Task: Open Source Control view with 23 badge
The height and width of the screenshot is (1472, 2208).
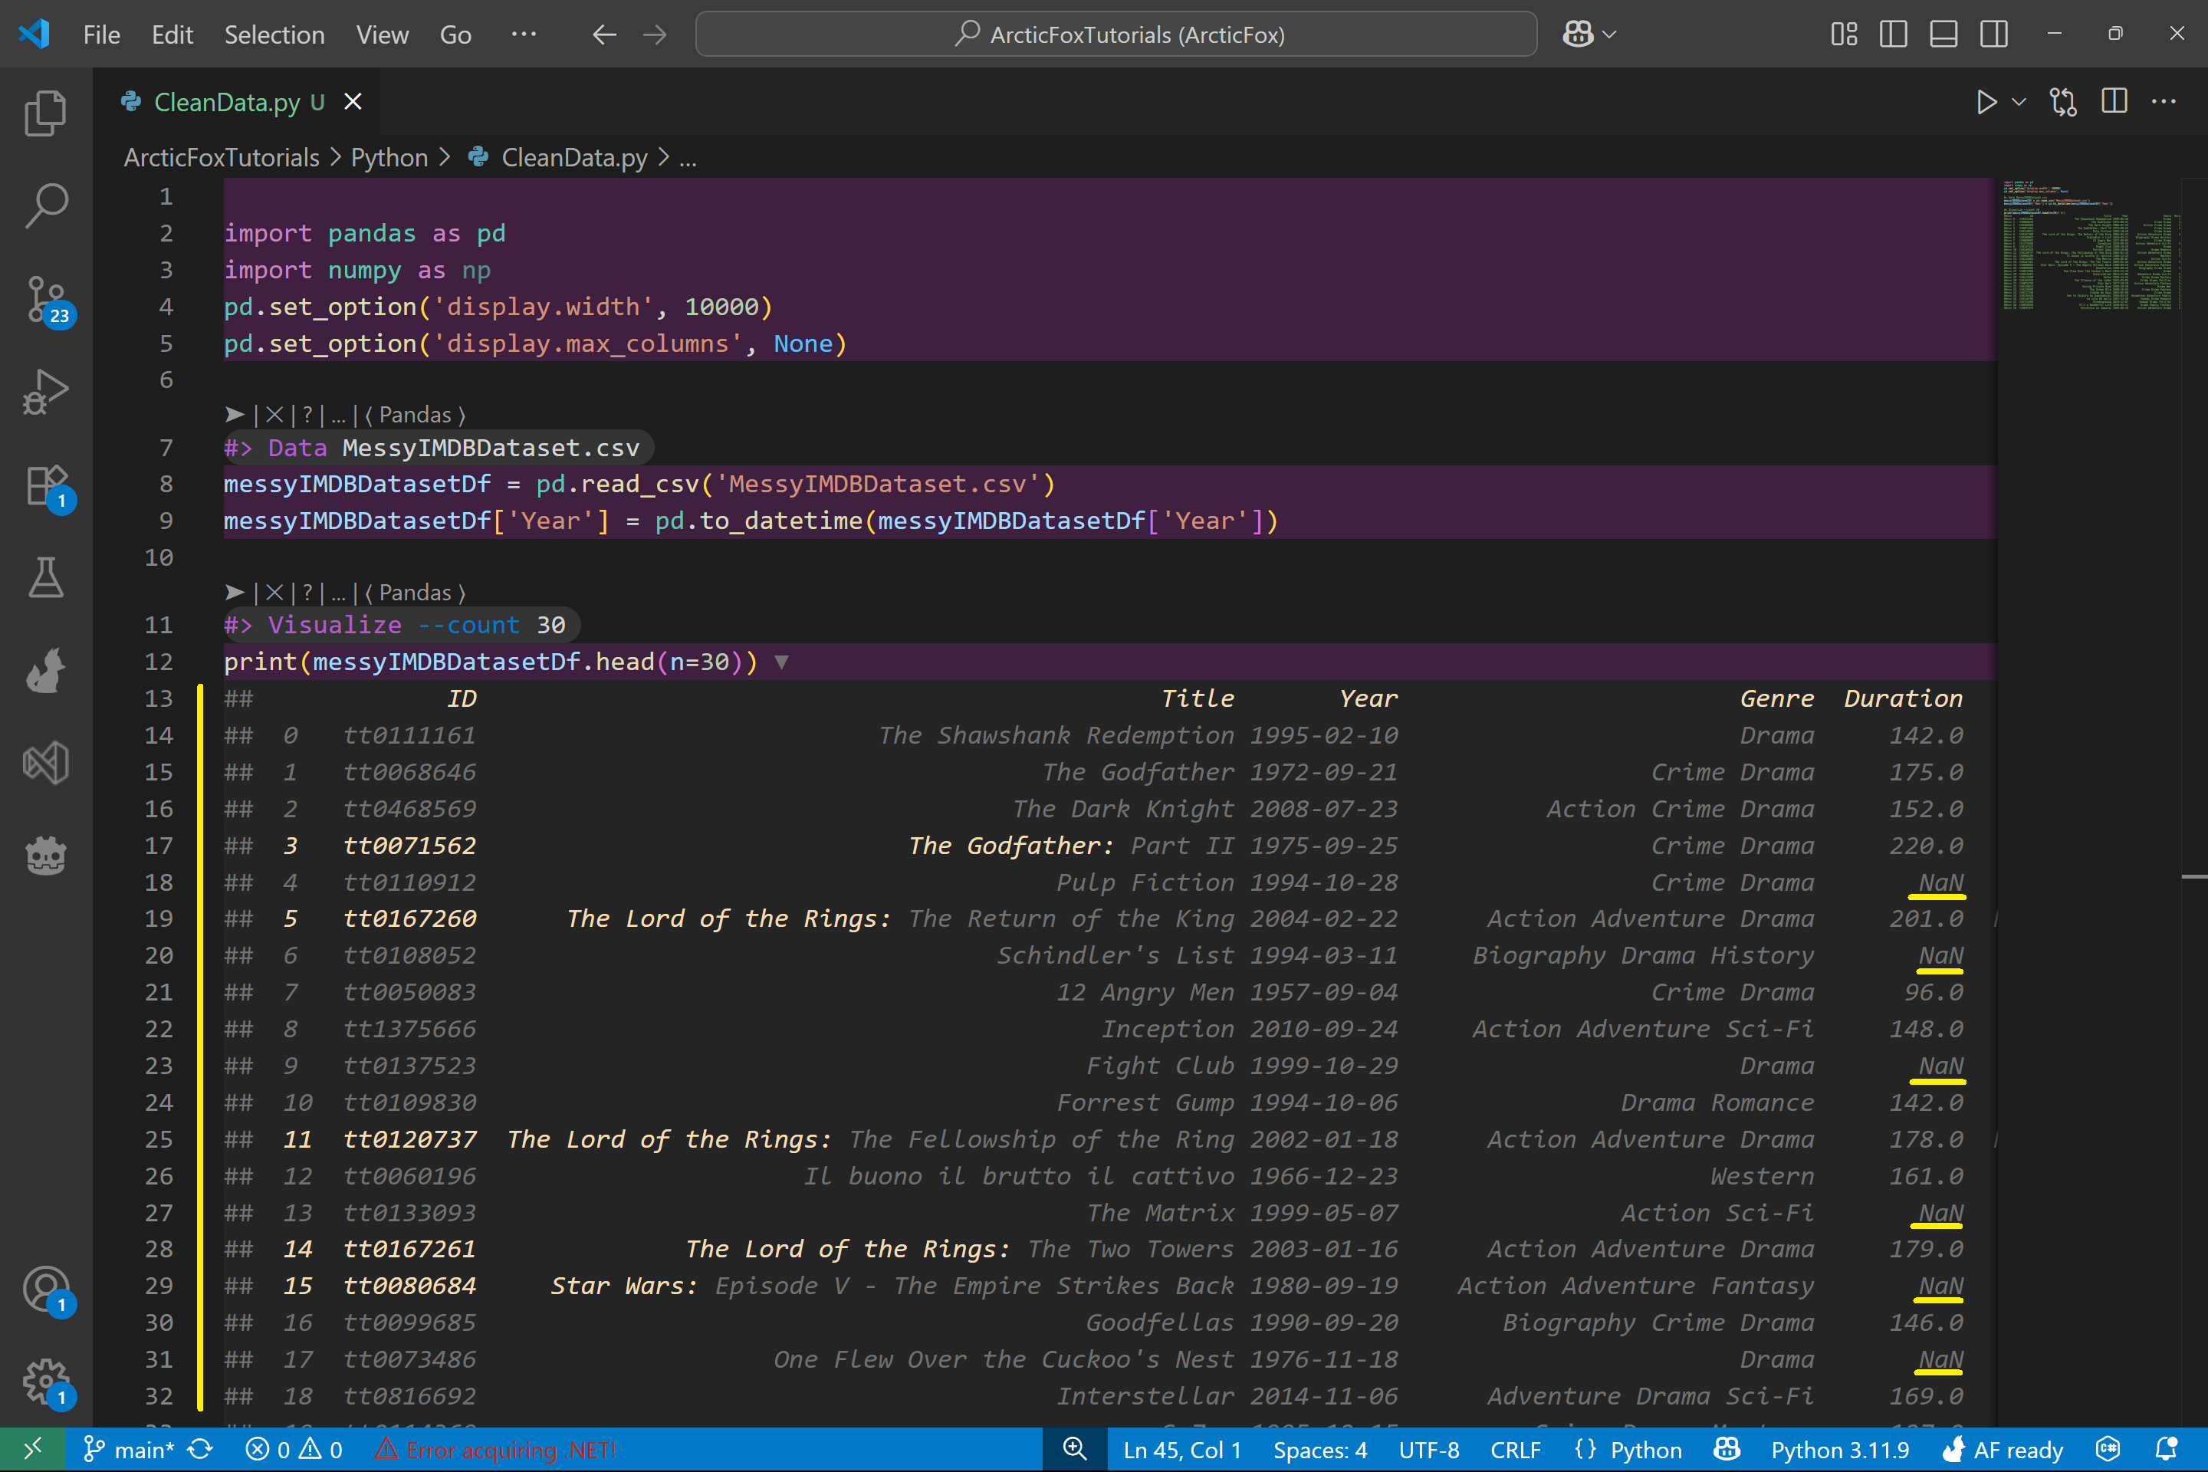Action: click(45, 300)
